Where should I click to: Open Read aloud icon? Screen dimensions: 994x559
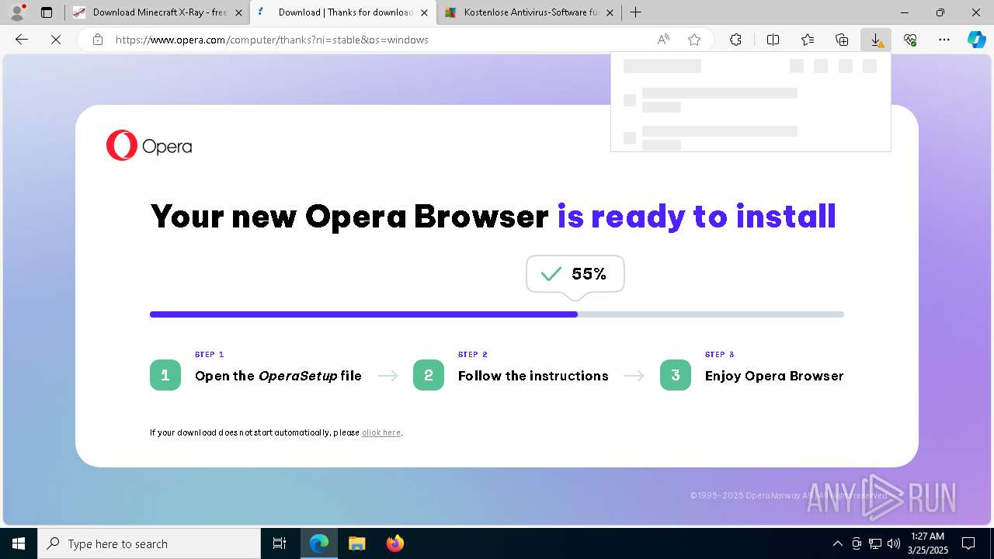663,40
